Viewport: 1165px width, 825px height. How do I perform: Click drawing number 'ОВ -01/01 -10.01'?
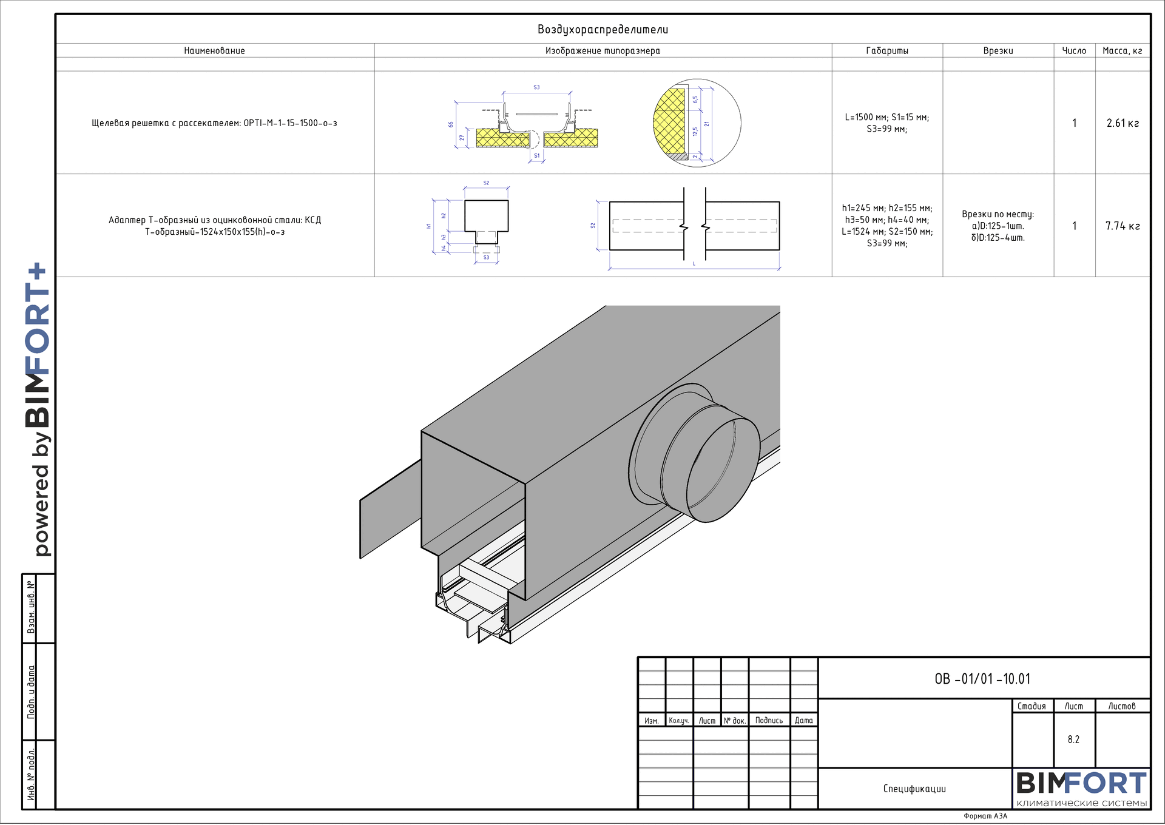click(x=982, y=679)
